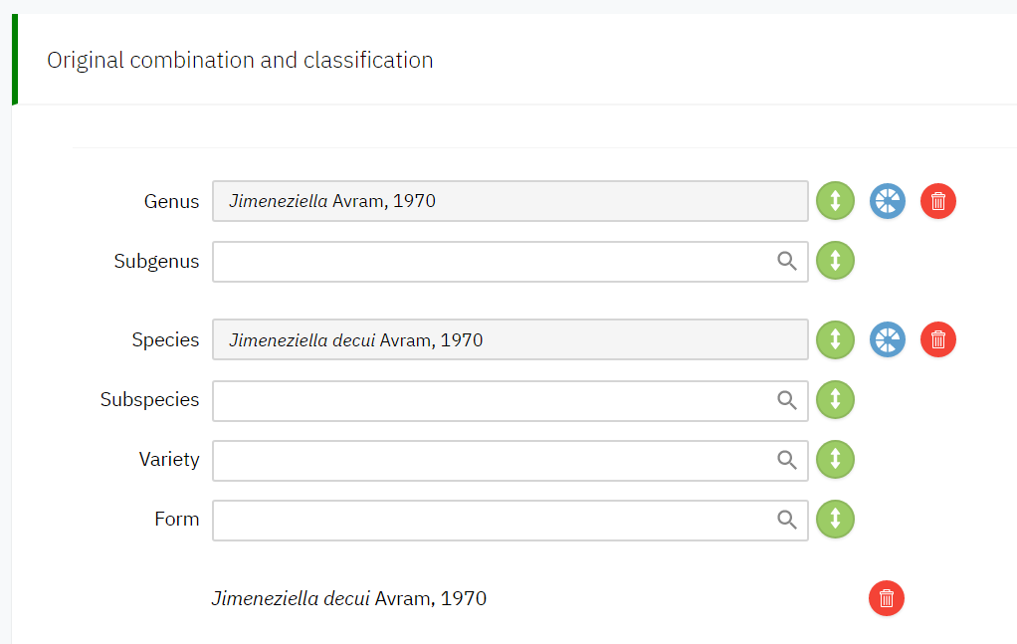Click the Original combination and classification header
Screen dimensions: 1017x644
pos(240,60)
